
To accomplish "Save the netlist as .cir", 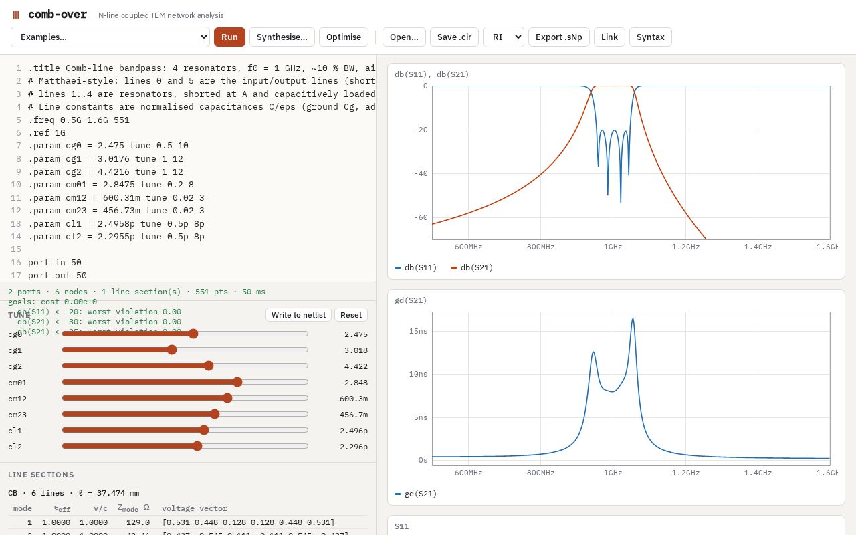I will point(454,37).
